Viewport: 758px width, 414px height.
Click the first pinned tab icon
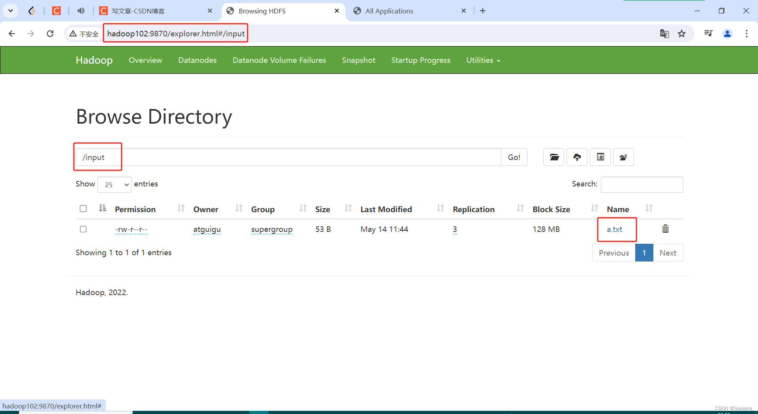[x=32, y=11]
